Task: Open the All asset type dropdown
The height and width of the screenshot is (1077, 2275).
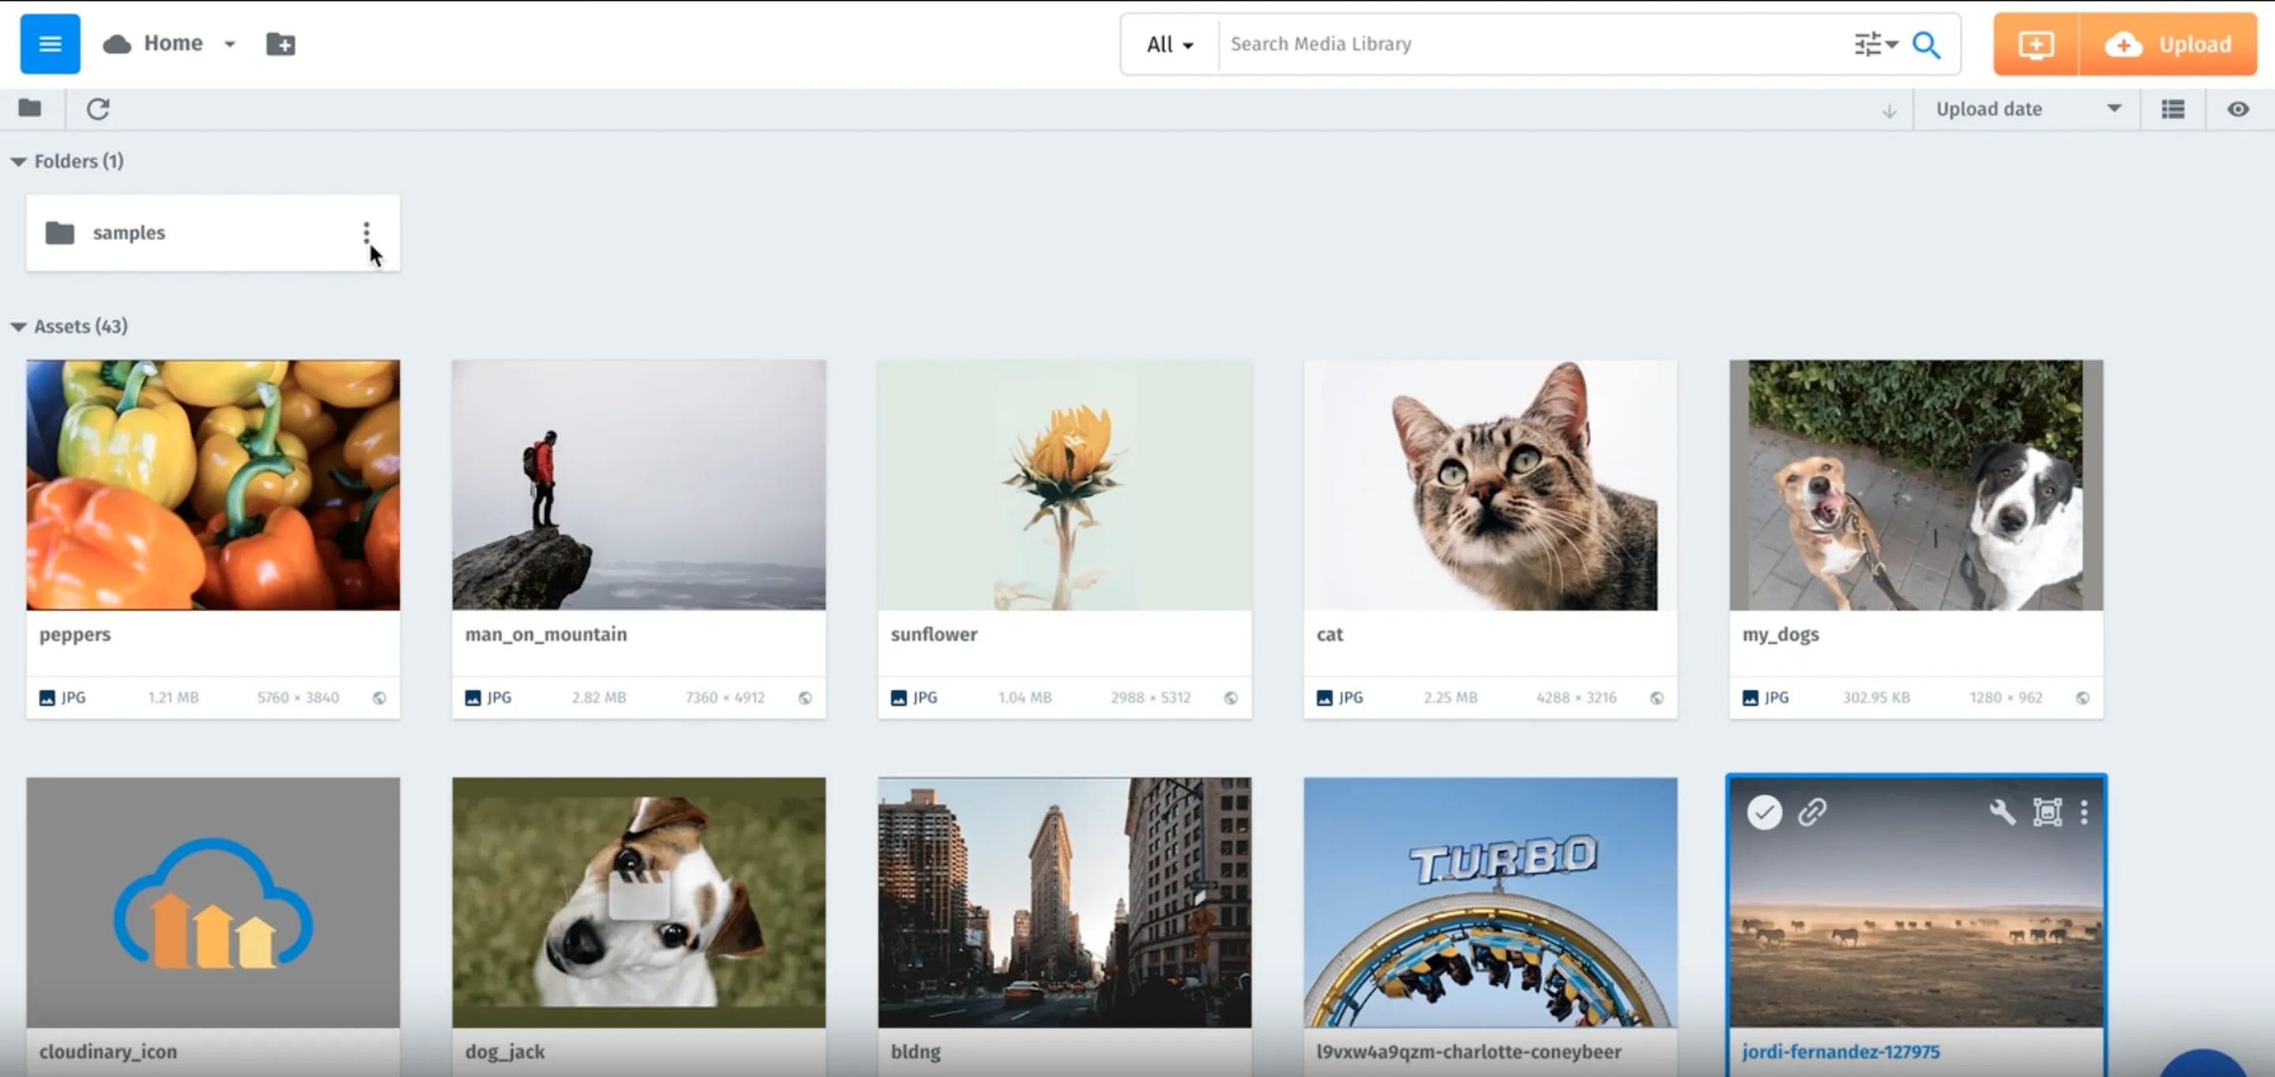Action: tap(1169, 44)
